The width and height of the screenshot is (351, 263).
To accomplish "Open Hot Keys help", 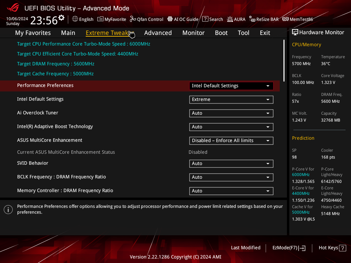I will pos(332,248).
